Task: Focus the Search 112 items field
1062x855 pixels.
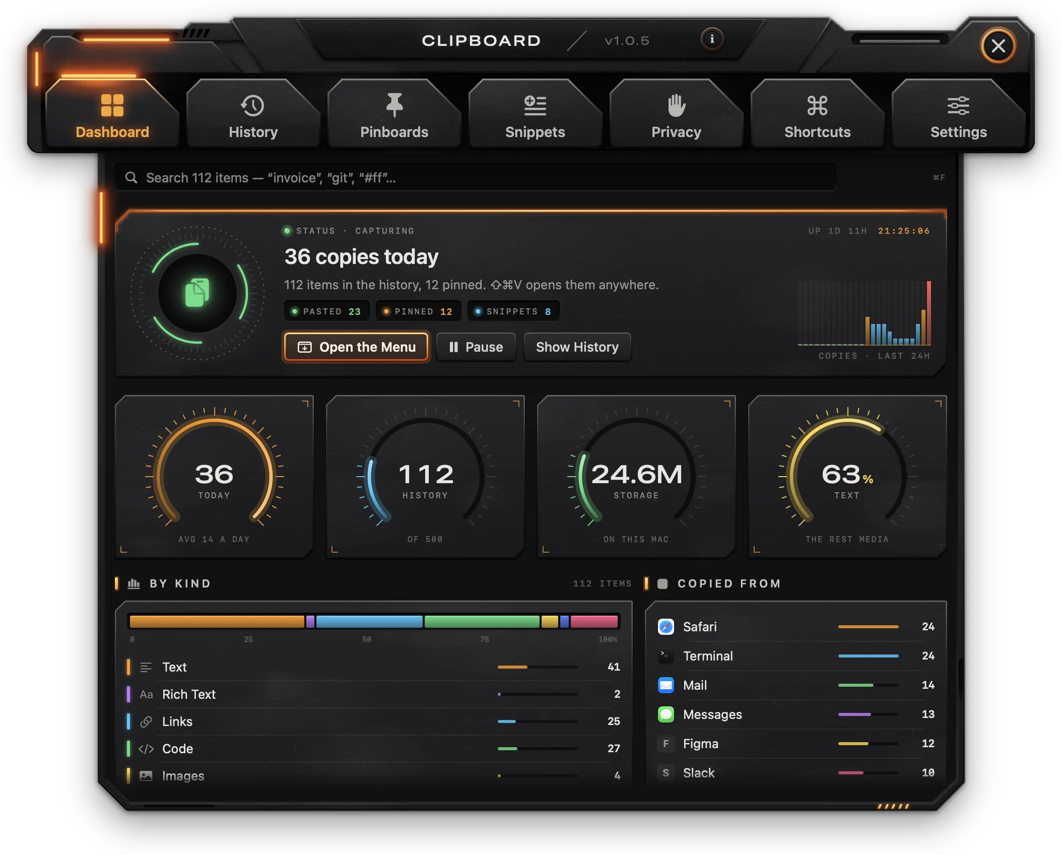Action: pyautogui.click(x=476, y=177)
